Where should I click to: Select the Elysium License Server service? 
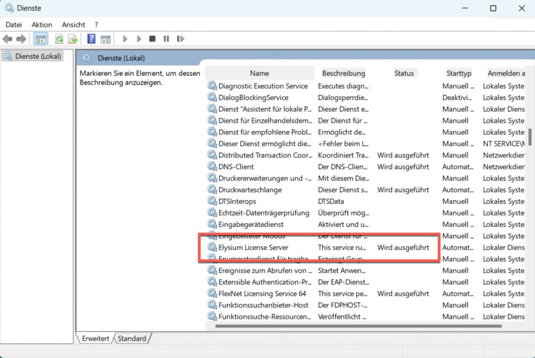coord(253,248)
